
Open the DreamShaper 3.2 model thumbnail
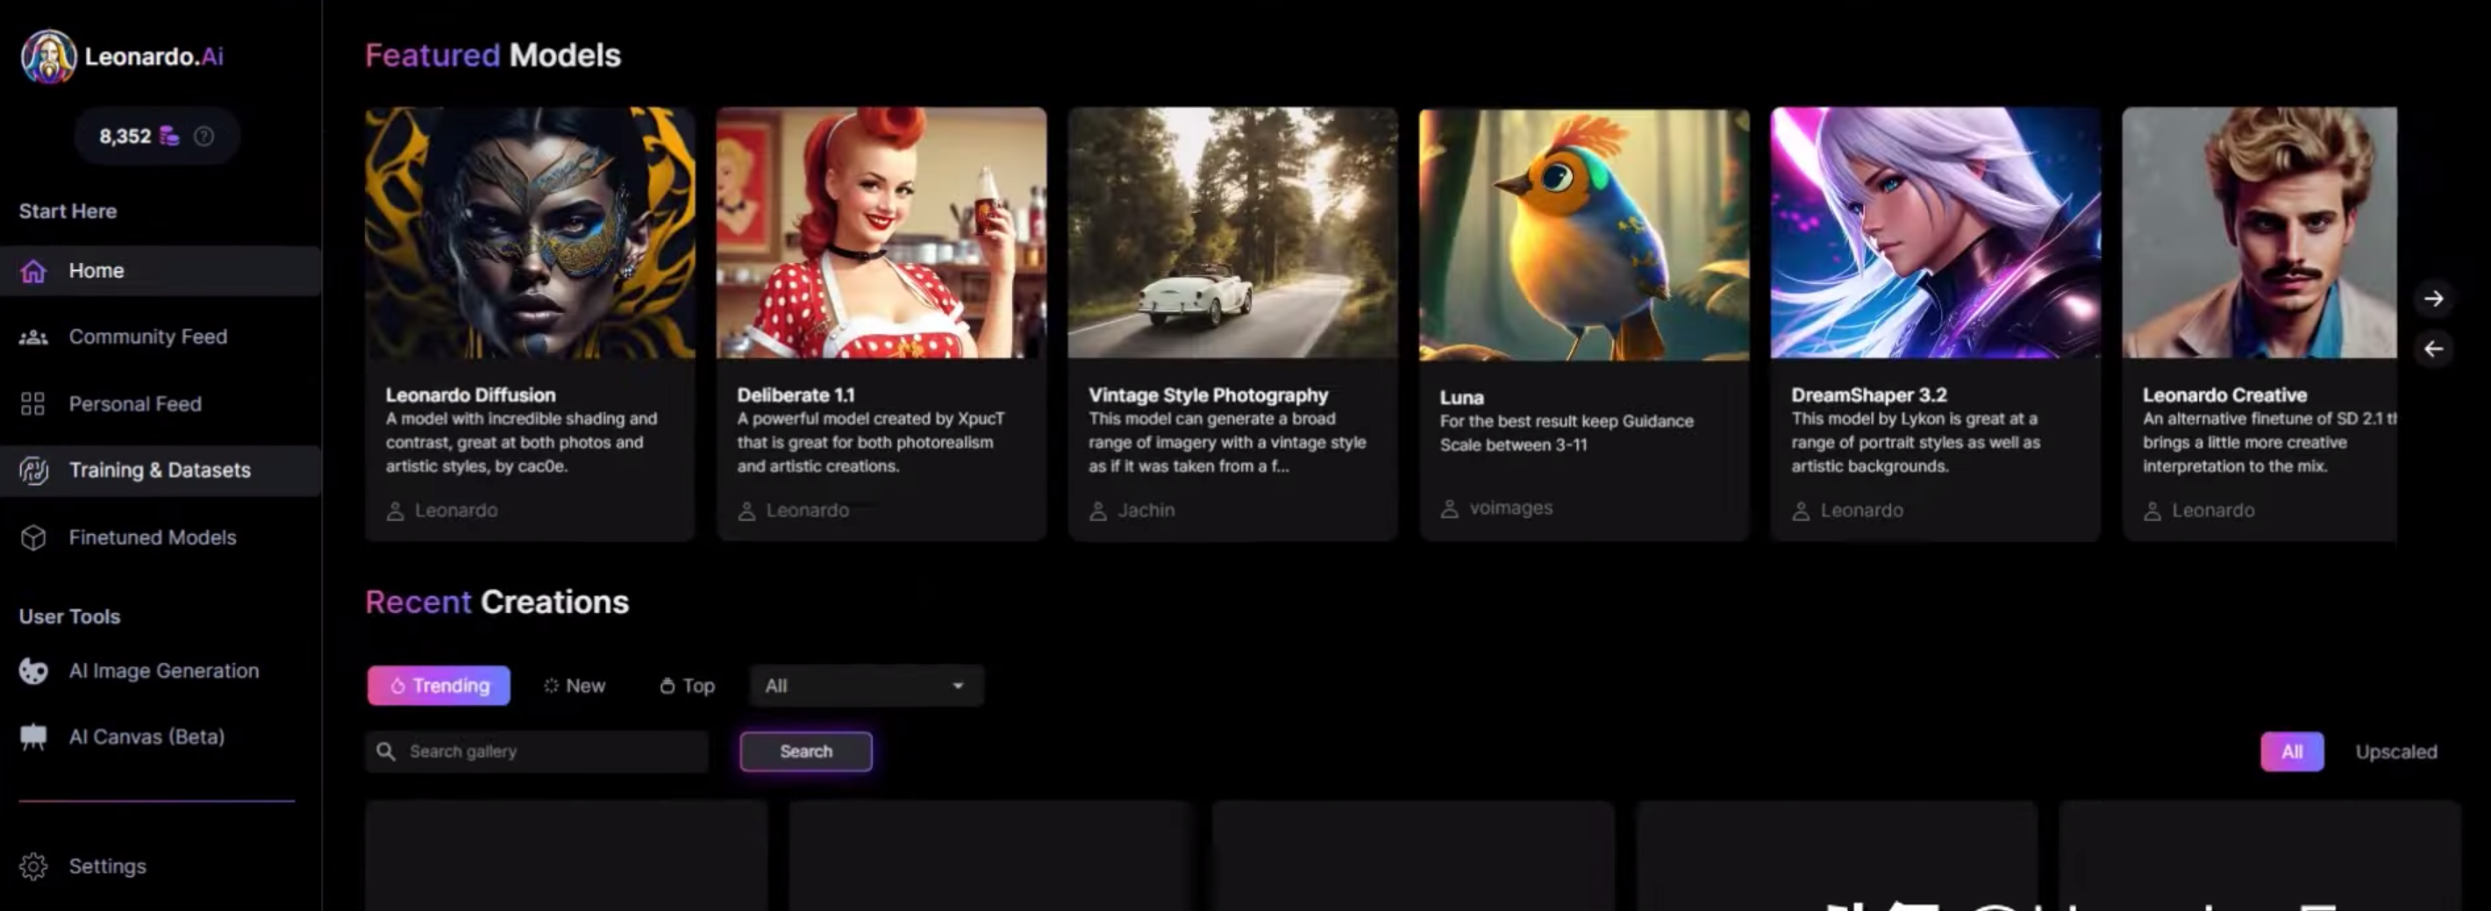point(1936,233)
